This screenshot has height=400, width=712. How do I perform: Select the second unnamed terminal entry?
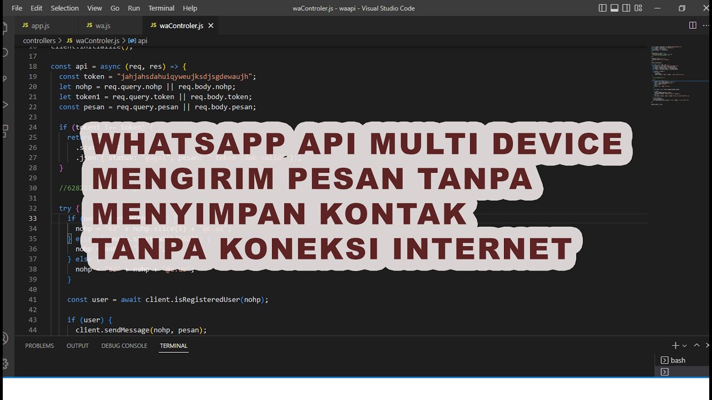point(682,372)
